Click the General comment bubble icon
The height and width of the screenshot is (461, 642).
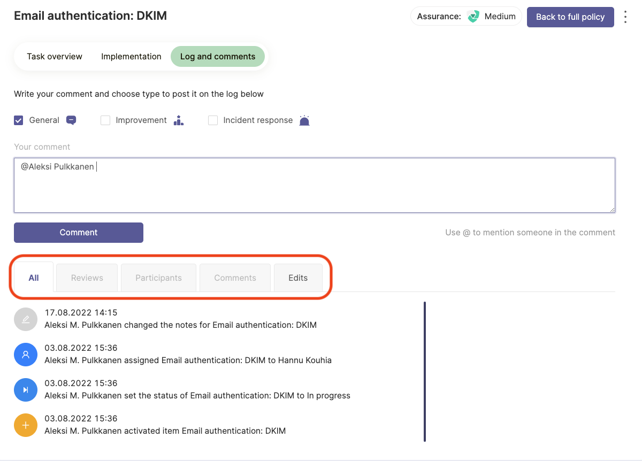click(71, 120)
